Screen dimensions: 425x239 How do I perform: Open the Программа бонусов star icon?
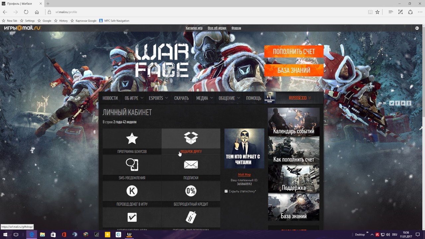pyautogui.click(x=132, y=138)
